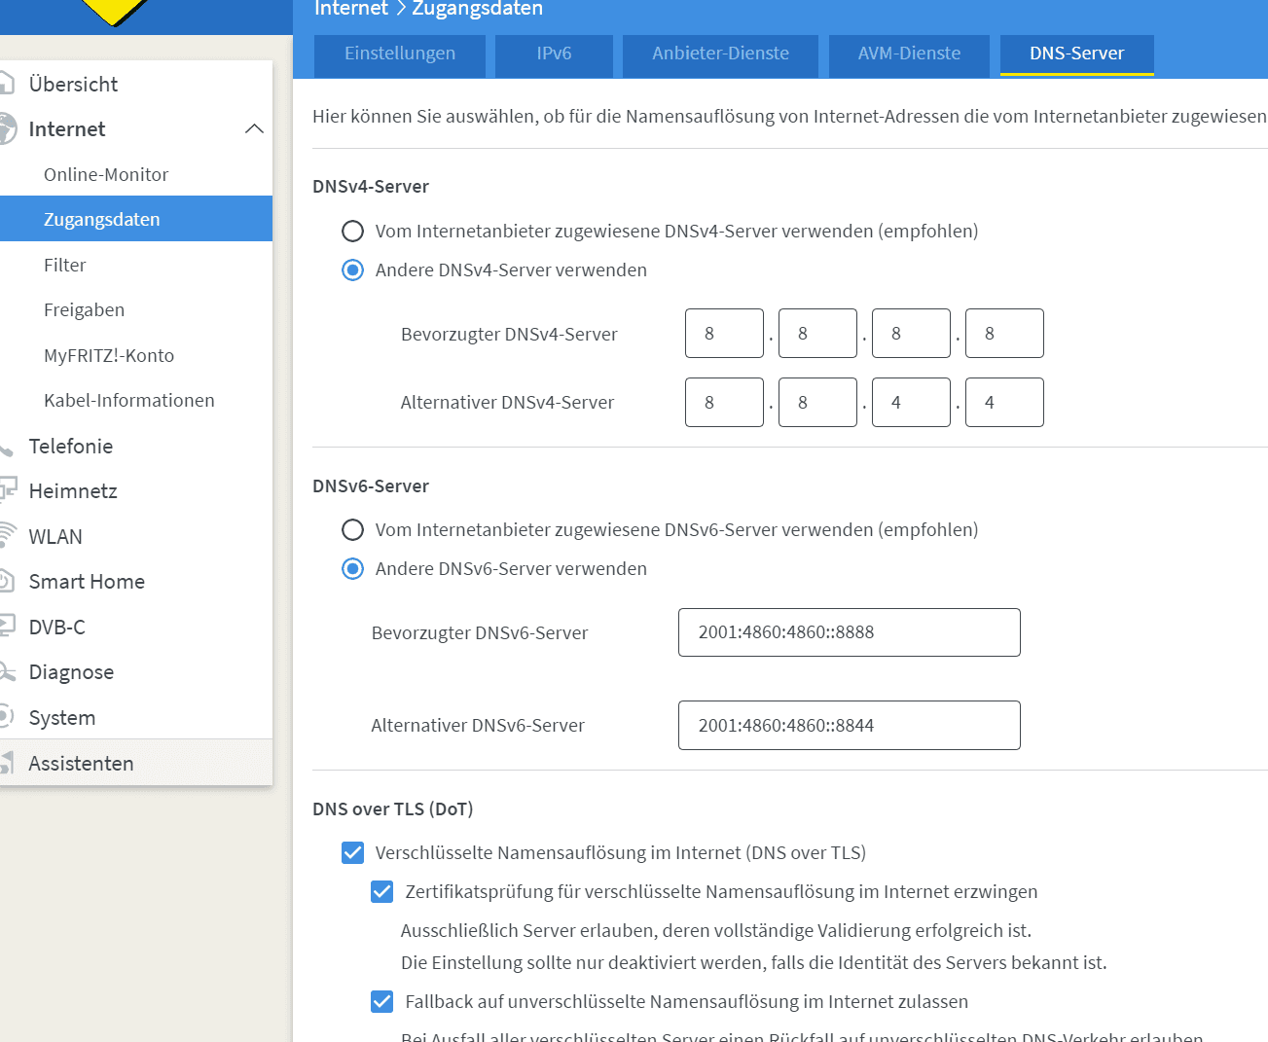Click the Internet breadcrumb in header

pyautogui.click(x=351, y=9)
